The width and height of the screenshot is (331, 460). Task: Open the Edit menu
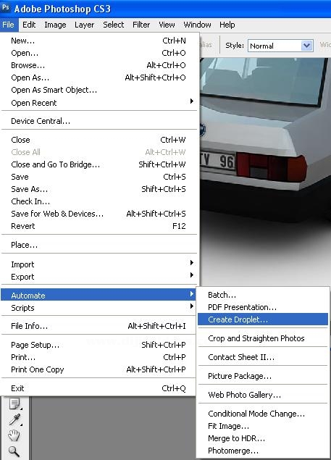click(x=29, y=25)
